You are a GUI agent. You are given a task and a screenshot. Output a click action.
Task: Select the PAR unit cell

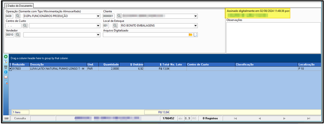click(x=93, y=69)
